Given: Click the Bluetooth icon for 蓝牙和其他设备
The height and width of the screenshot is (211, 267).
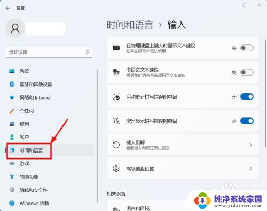Looking at the screenshot, I should tap(12, 84).
